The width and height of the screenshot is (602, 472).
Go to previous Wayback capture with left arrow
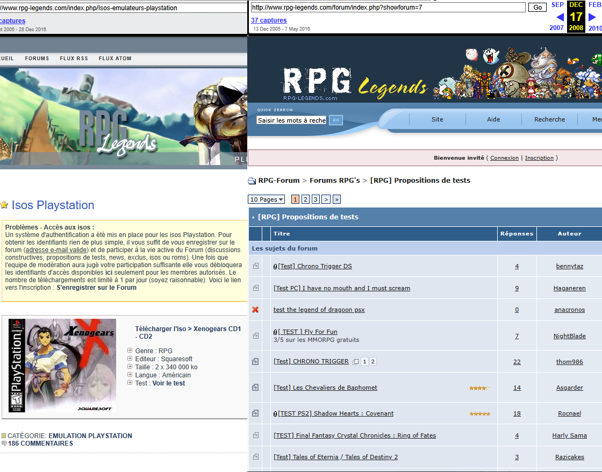(560, 17)
